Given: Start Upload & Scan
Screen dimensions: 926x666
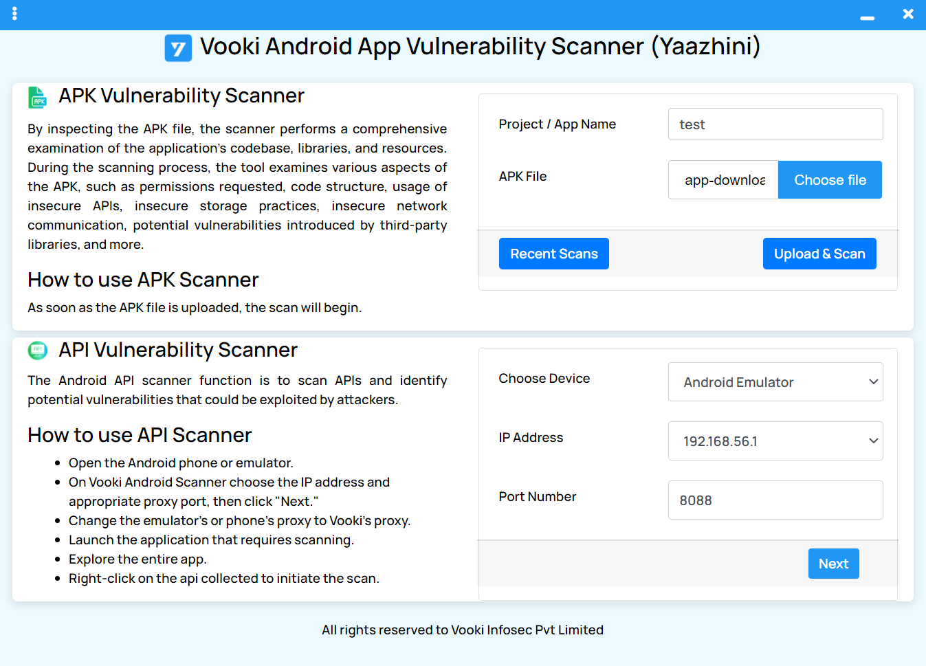Looking at the screenshot, I should 819,254.
